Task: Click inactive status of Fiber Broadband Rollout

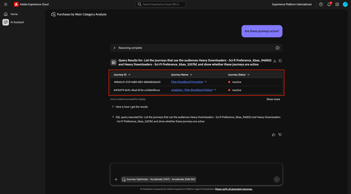Action: point(234,90)
